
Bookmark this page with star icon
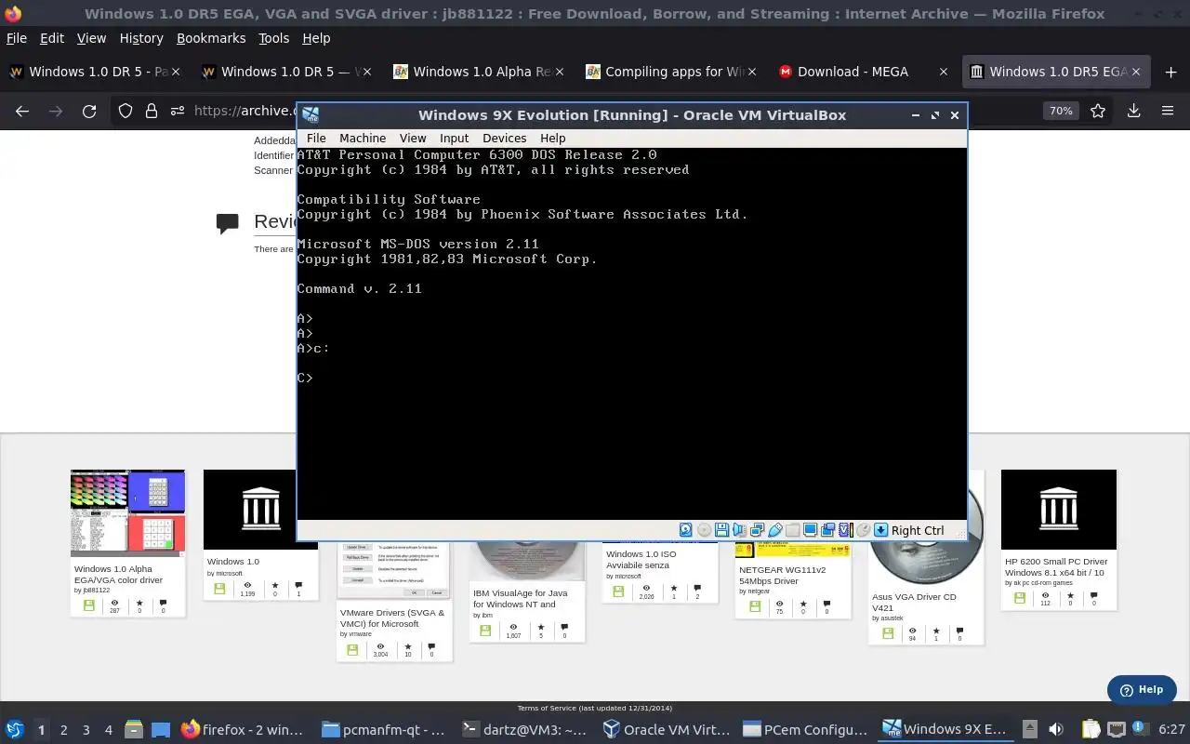click(1098, 111)
